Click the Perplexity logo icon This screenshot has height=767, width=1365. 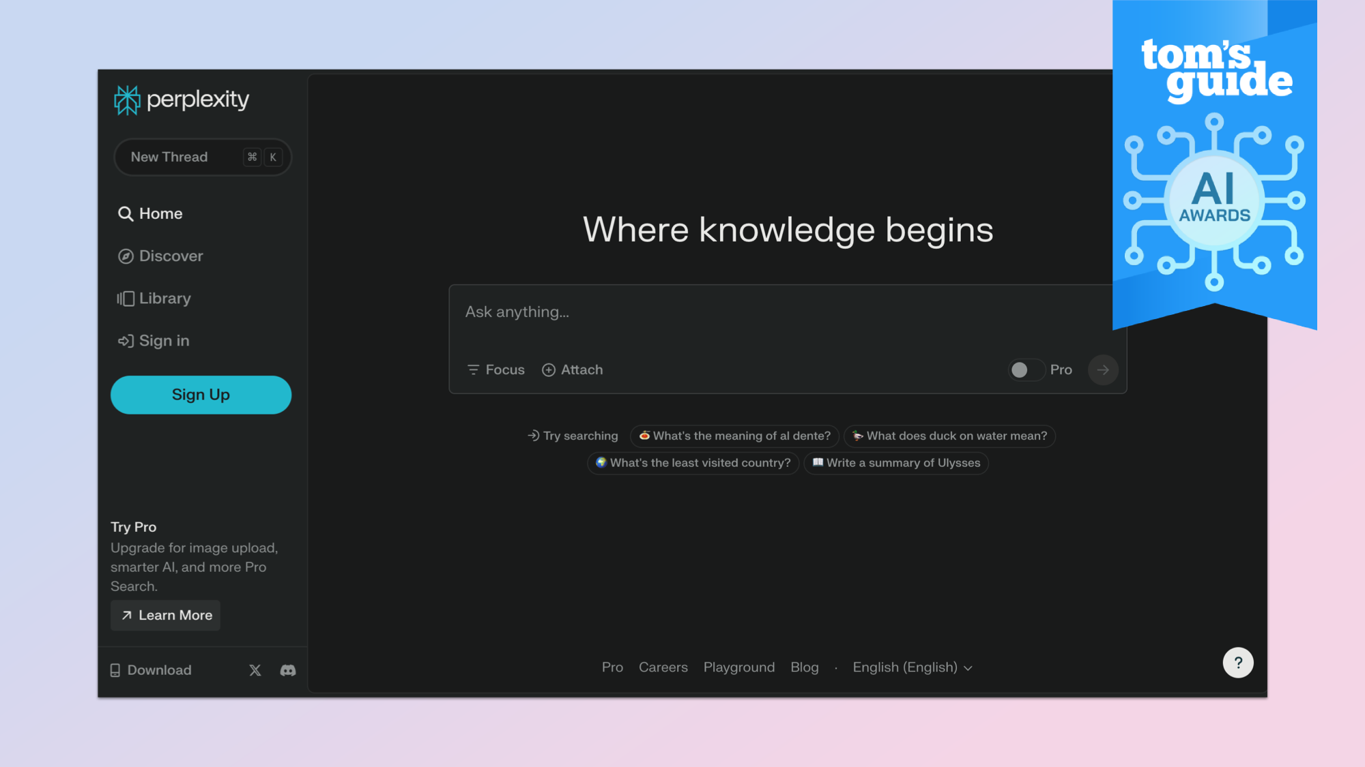pyautogui.click(x=127, y=100)
